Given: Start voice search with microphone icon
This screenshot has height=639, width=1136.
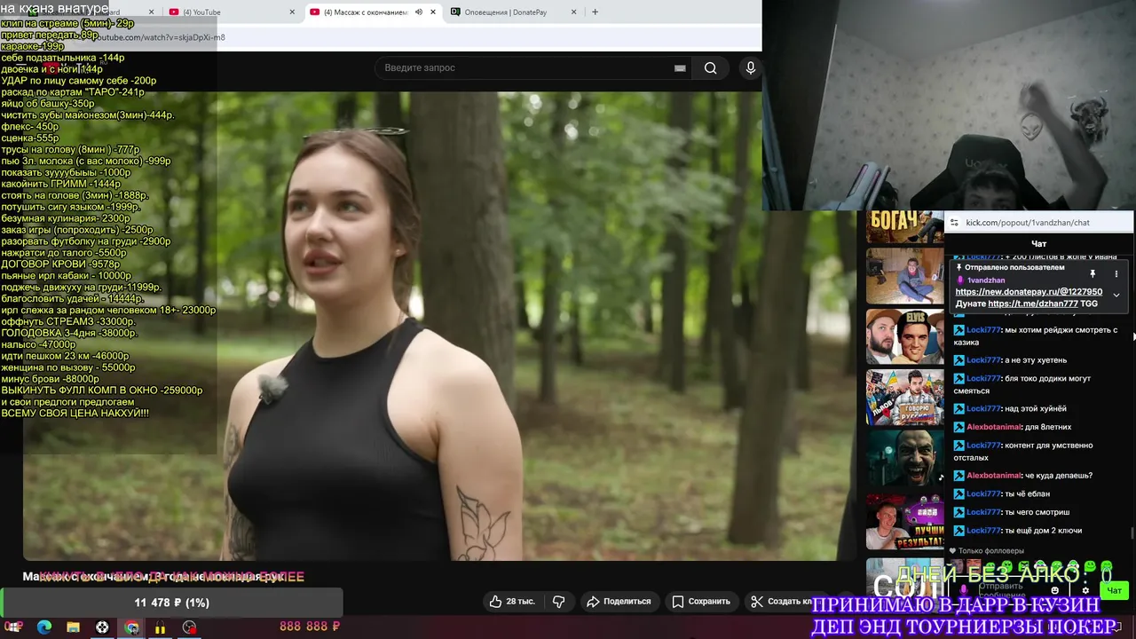Looking at the screenshot, I should coord(751,68).
